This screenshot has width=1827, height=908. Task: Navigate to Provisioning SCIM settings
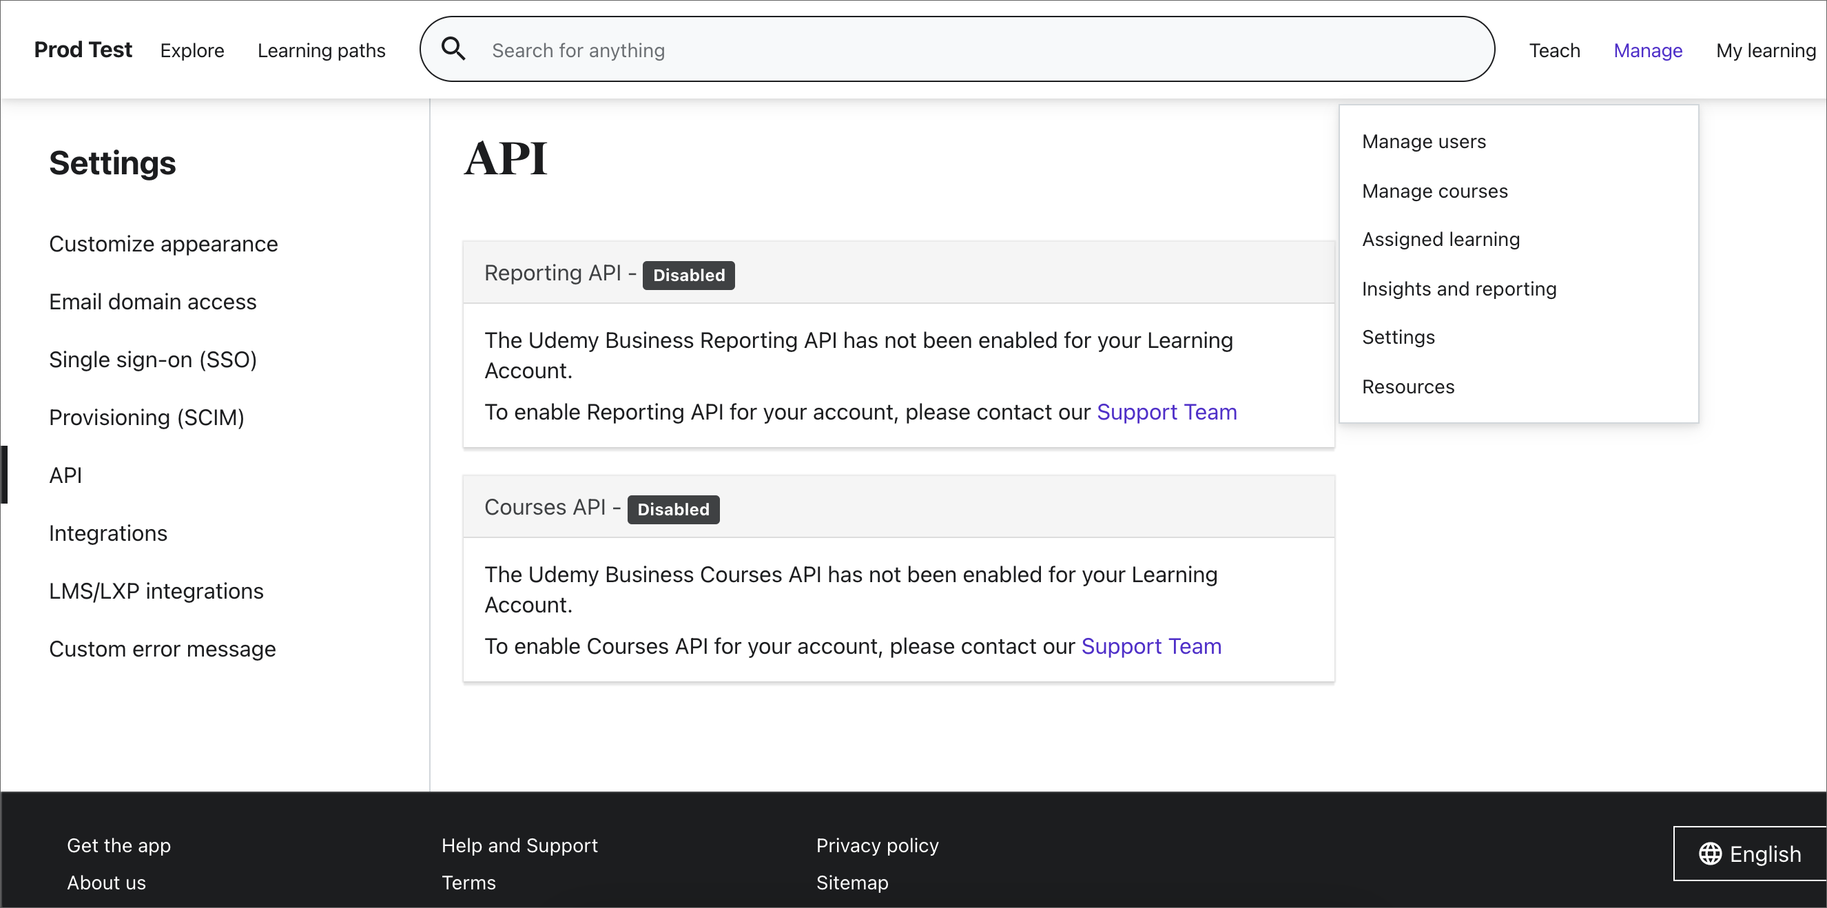pos(147,417)
